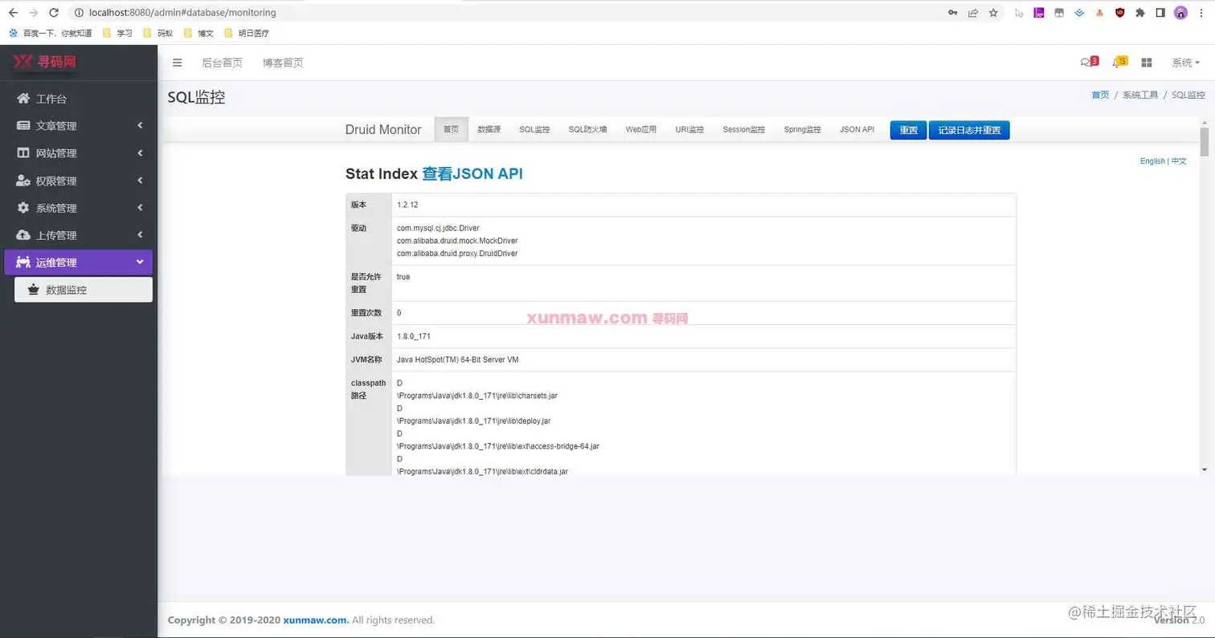Open the 学习 bookmarks folder
The height and width of the screenshot is (638, 1215).
(118, 33)
